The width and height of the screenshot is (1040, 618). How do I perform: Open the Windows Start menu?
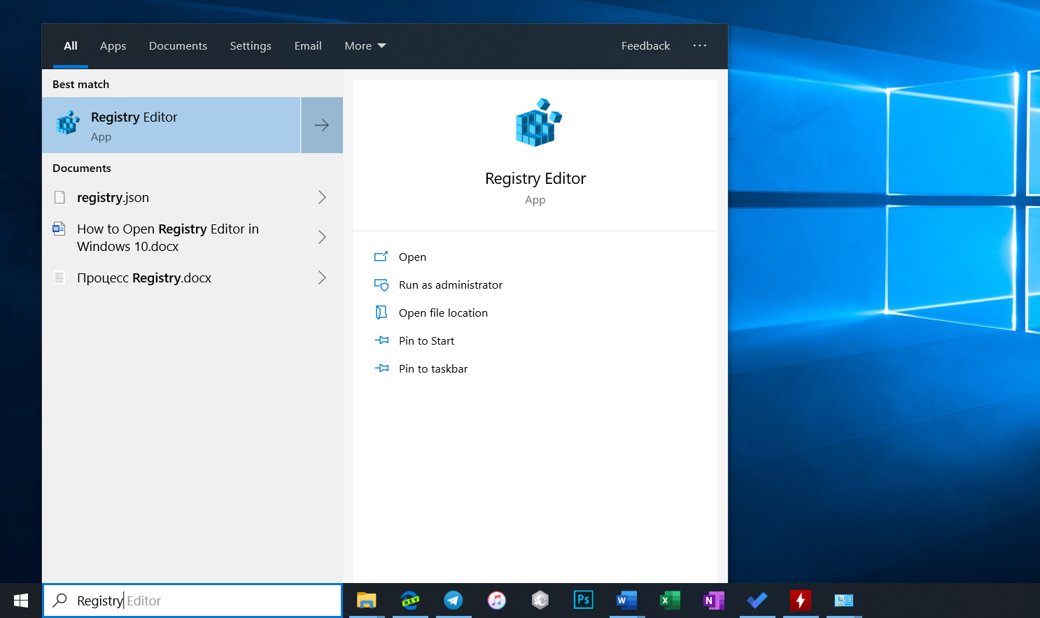[x=21, y=601]
